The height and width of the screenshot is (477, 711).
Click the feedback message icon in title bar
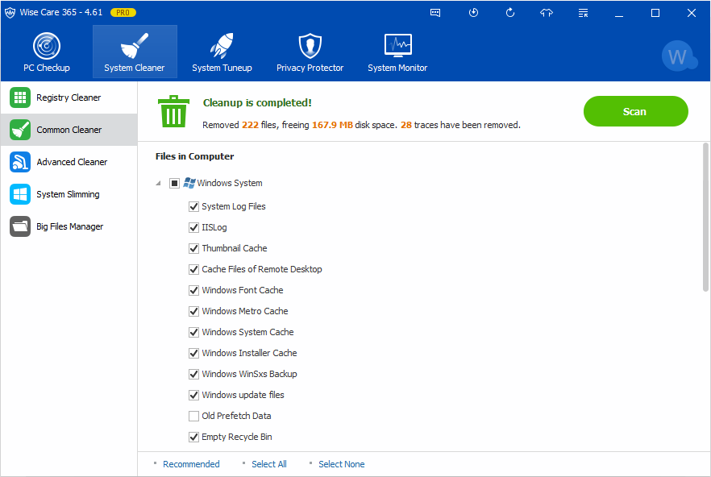435,13
